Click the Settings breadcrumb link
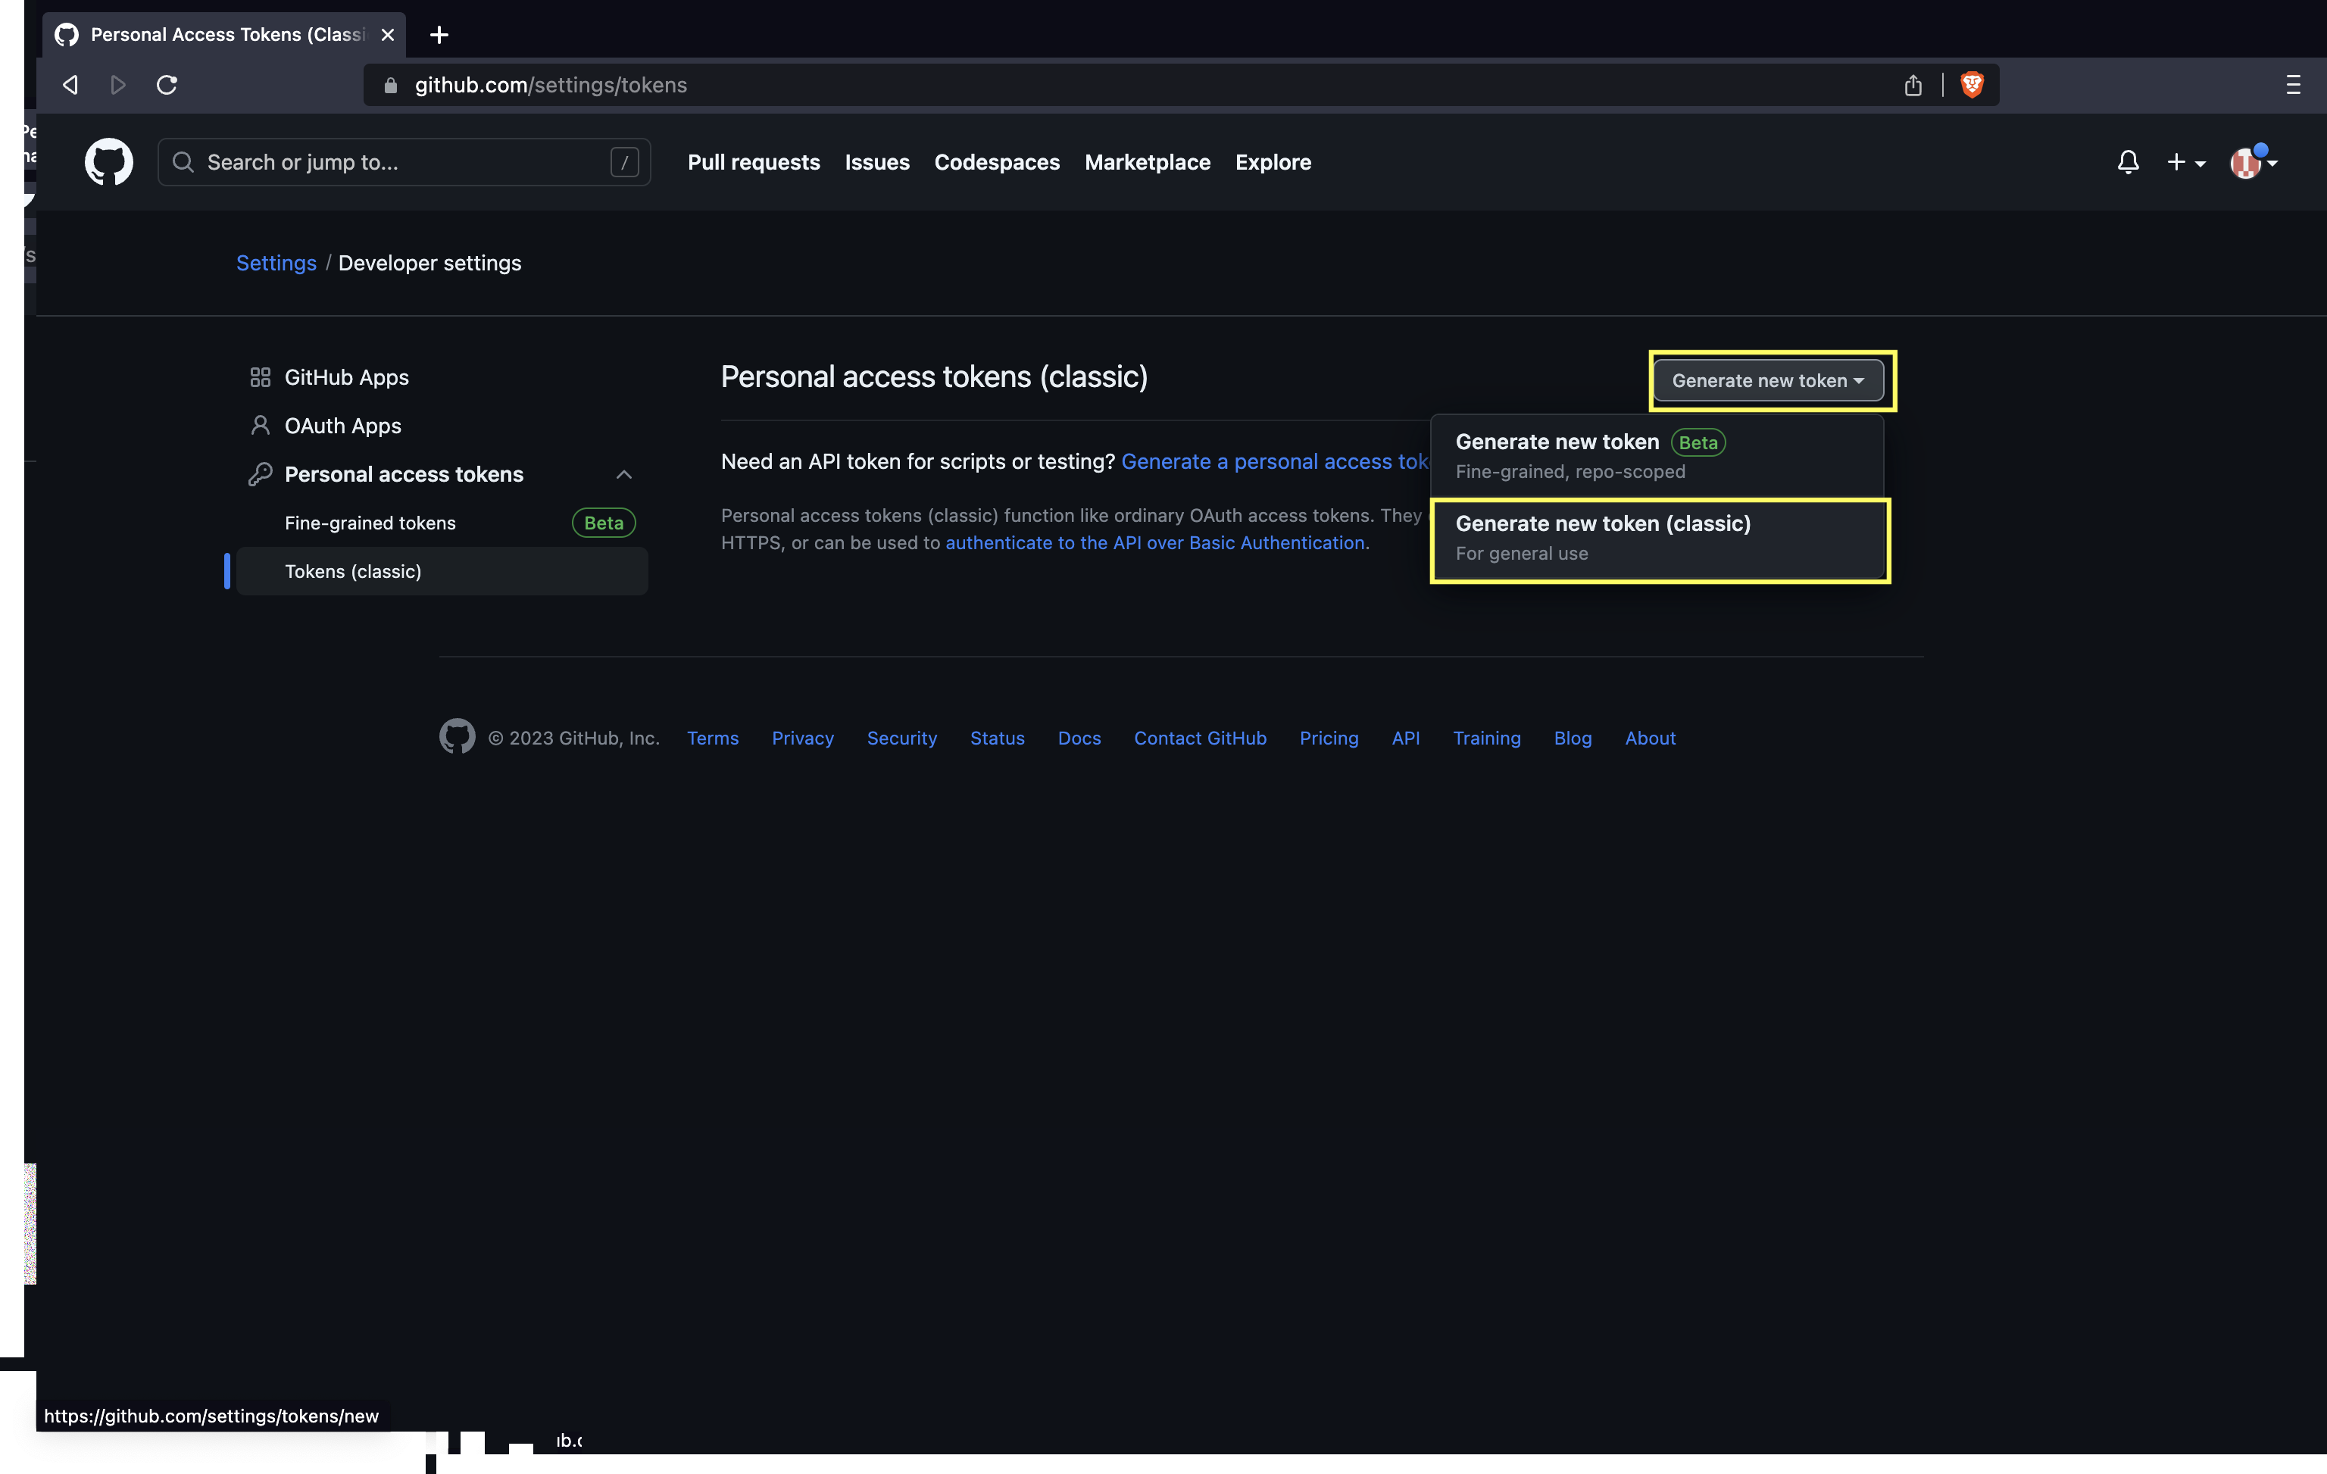Screen dimensions: 2327x1474 point(276,263)
